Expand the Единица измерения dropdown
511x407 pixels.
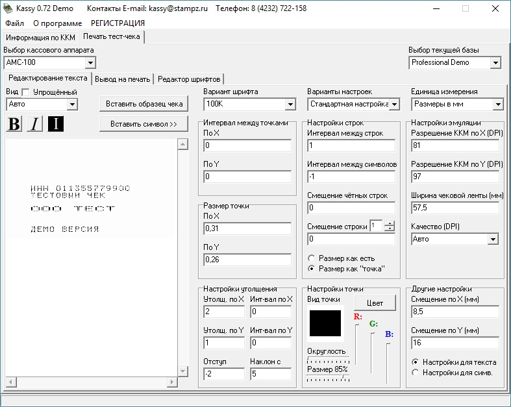click(x=497, y=104)
